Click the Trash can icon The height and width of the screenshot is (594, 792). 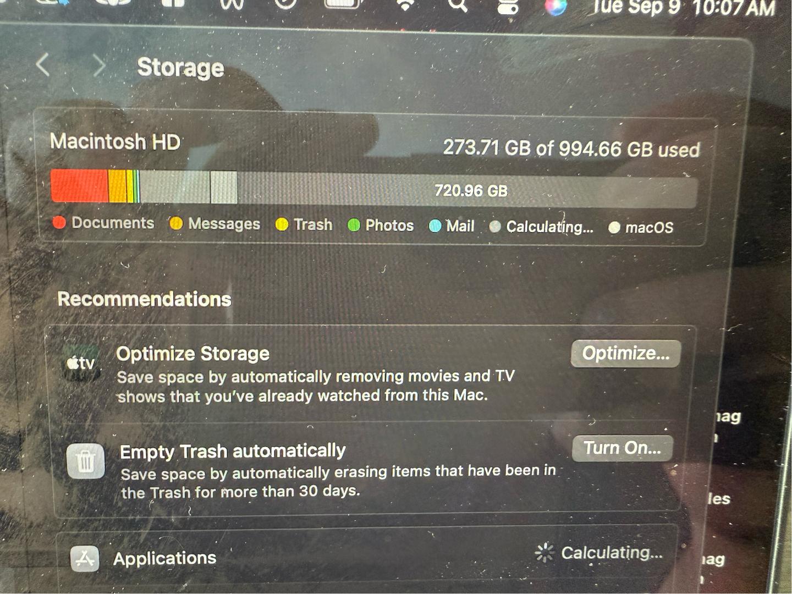click(85, 460)
